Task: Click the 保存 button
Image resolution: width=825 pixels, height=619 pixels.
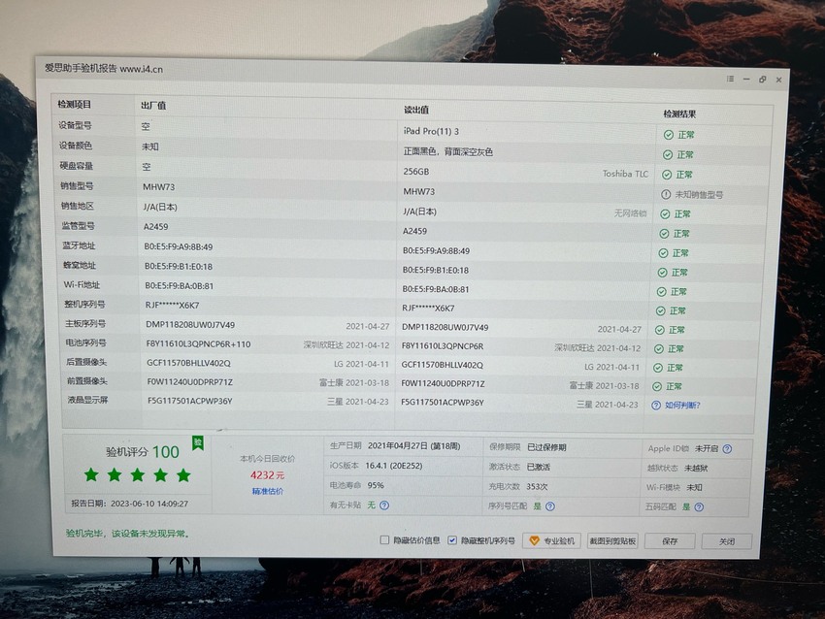Action: pyautogui.click(x=670, y=541)
